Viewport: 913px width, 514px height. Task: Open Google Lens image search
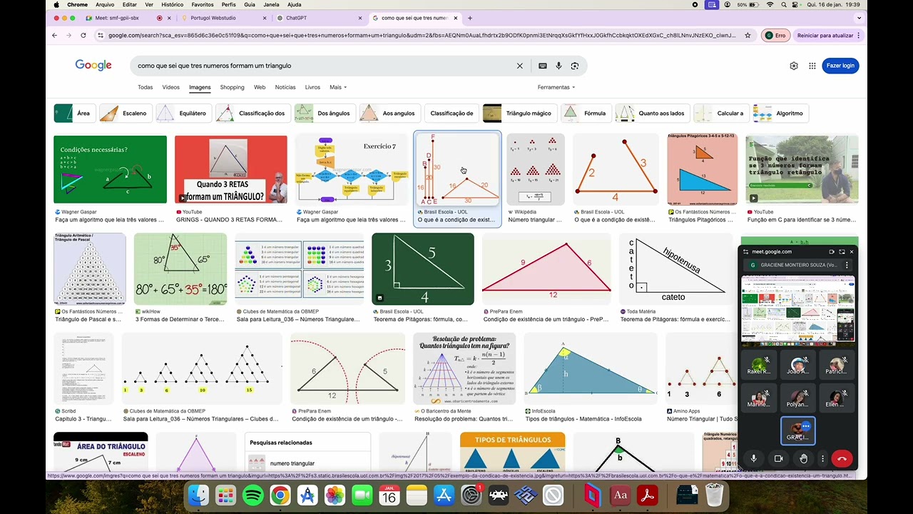click(575, 66)
